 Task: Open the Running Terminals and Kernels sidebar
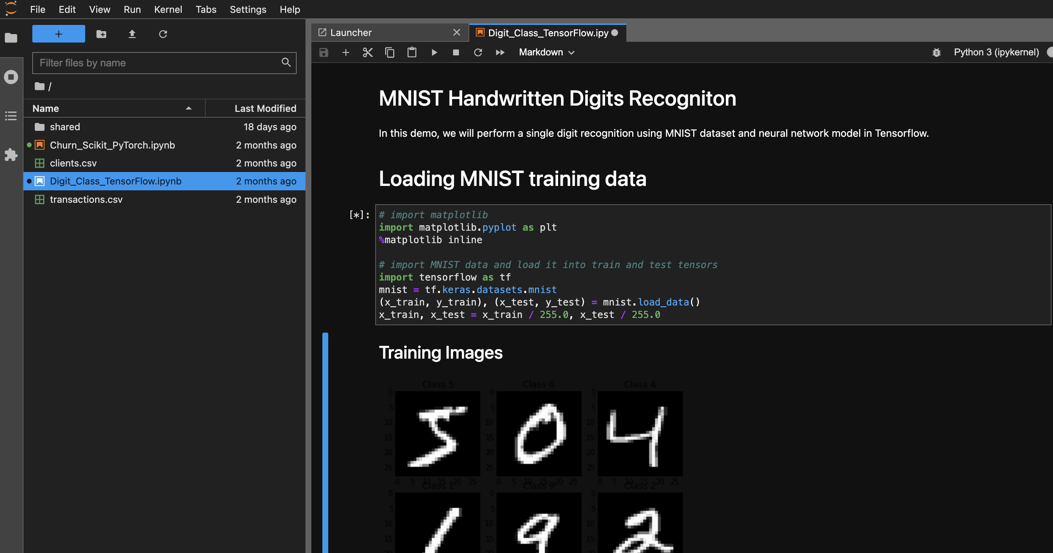tap(11, 77)
